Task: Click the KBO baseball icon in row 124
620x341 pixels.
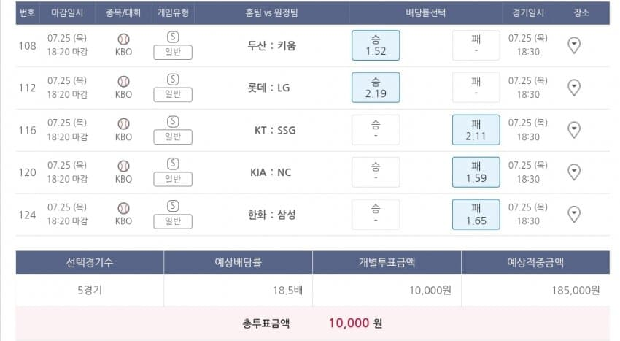Action: pos(123,209)
